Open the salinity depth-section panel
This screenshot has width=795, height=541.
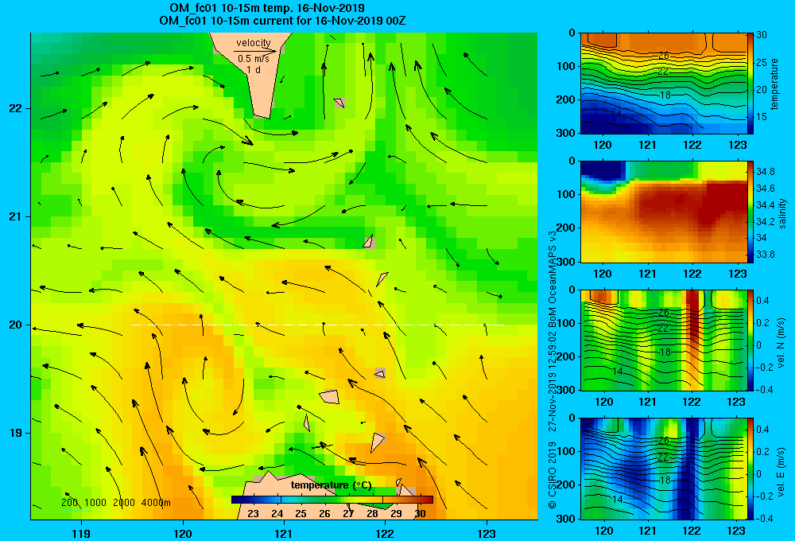pos(663,212)
